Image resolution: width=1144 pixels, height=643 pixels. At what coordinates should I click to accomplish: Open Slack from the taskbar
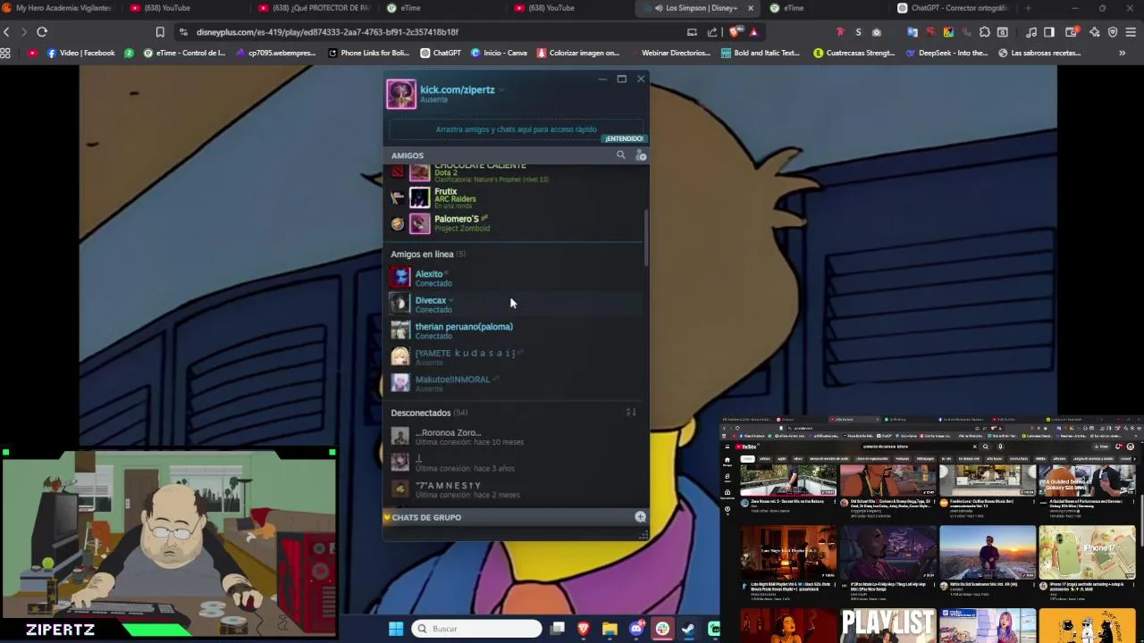tap(662, 629)
